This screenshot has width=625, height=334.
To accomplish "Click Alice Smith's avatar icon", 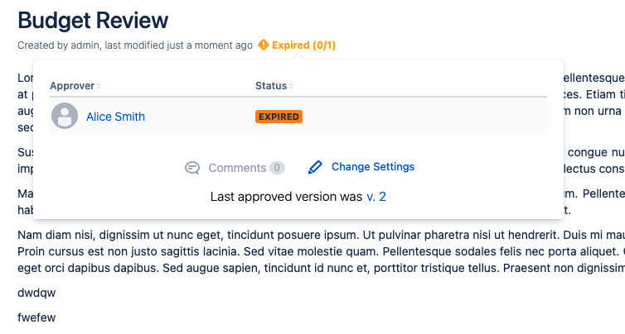I will (x=65, y=117).
